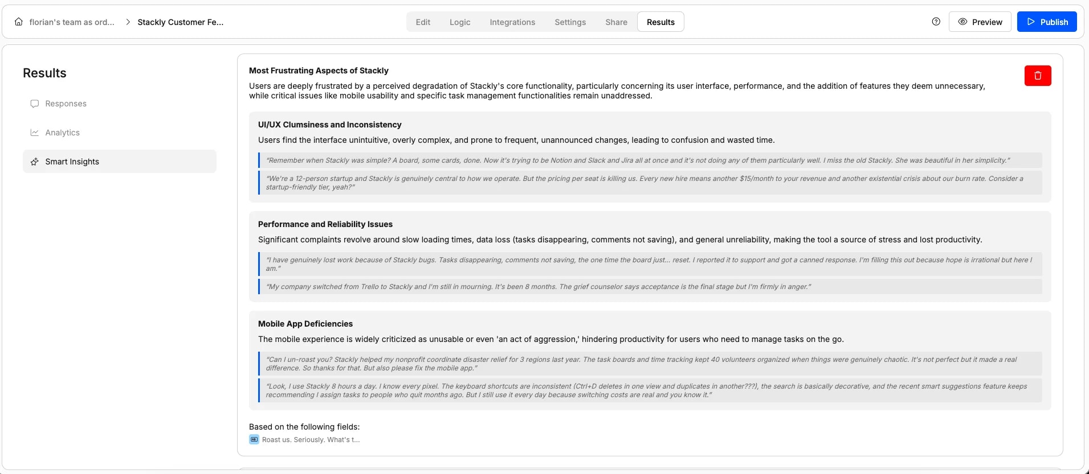Publish the form

1047,22
